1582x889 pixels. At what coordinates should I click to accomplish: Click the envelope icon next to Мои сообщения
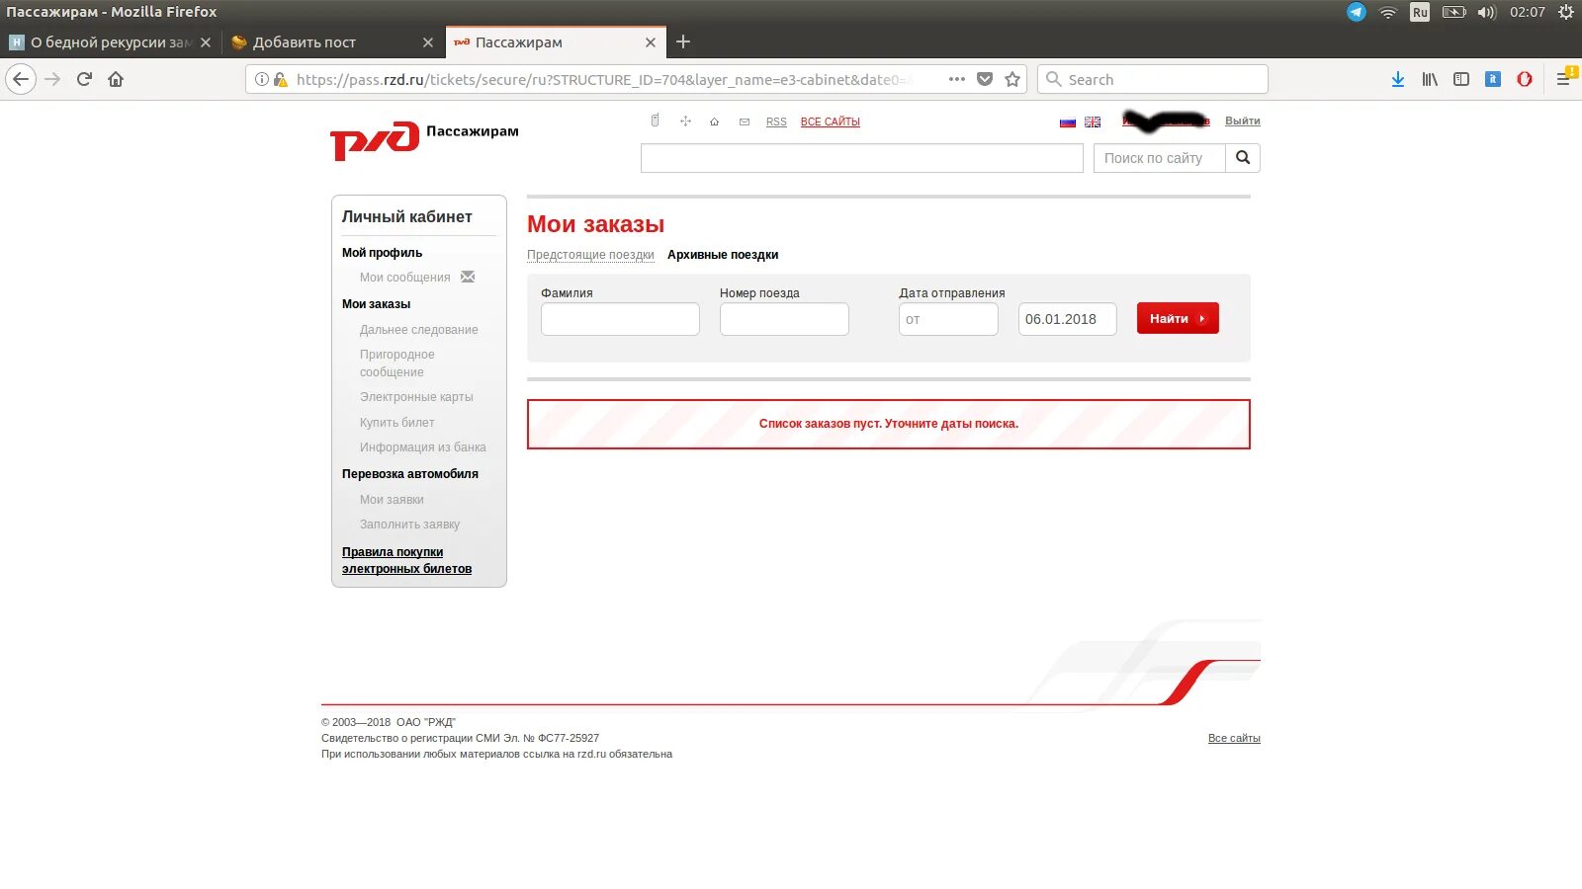[468, 277]
